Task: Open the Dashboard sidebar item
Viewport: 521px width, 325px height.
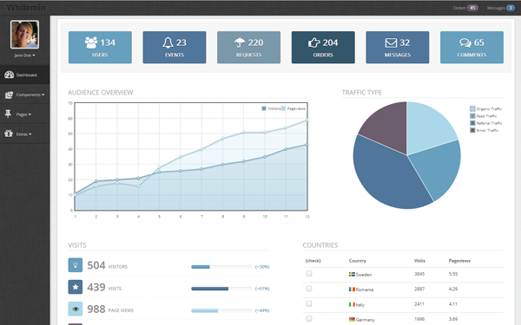Action: tap(25, 75)
